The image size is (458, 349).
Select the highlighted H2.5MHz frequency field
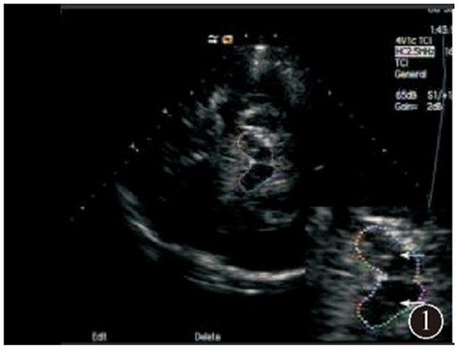tap(414, 51)
